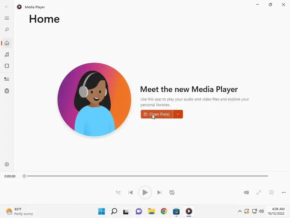This screenshot has height=218, width=290.
Task: Open search in Media Player sidebar
Action: 7,30
